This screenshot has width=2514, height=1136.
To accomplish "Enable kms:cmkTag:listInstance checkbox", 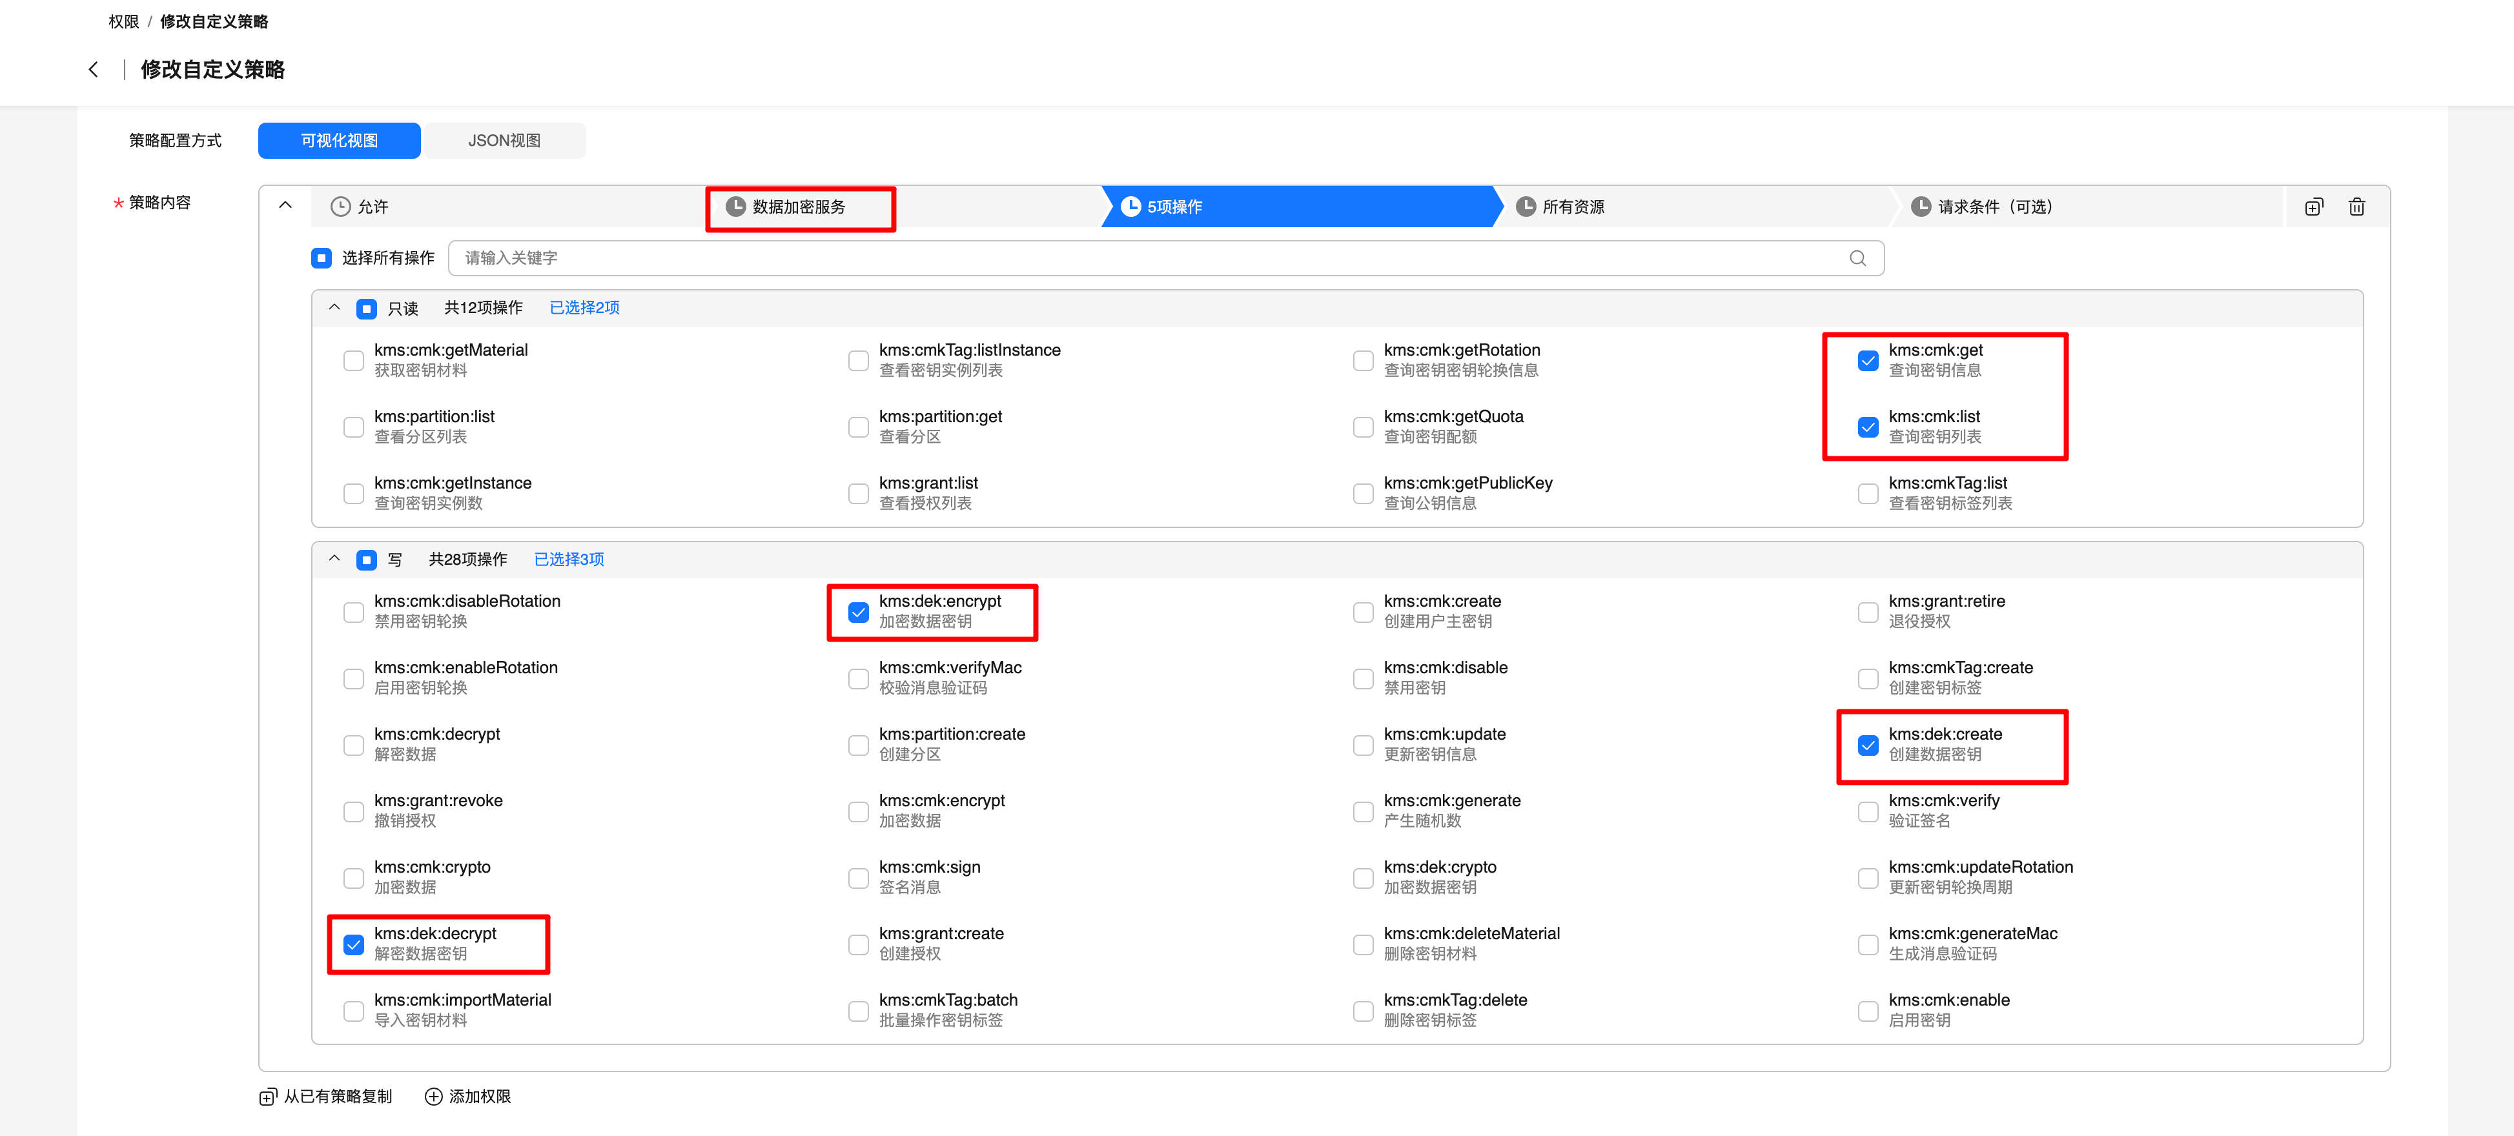I will [x=859, y=361].
